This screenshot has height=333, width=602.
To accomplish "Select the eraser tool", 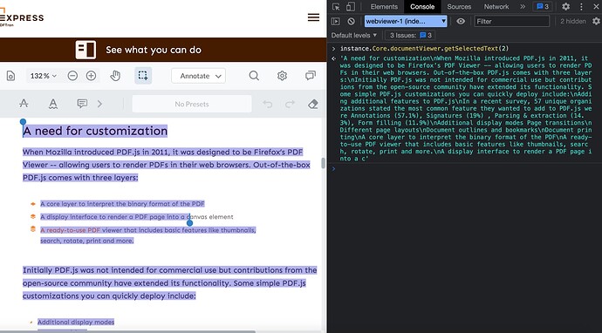I will pos(313,104).
